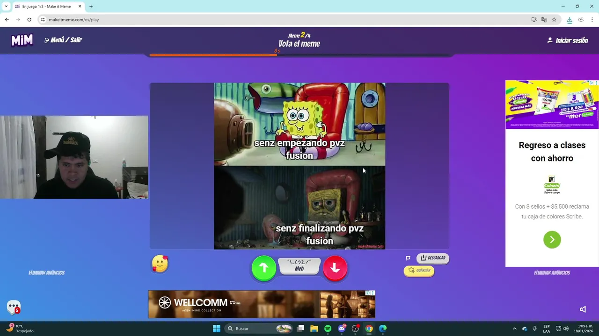The image size is (599, 336).
Task: Click the extension icon beside downloads
Action: pyautogui.click(x=581, y=20)
